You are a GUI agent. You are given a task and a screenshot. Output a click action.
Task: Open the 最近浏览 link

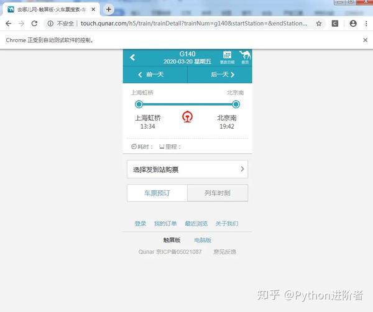pos(196,223)
